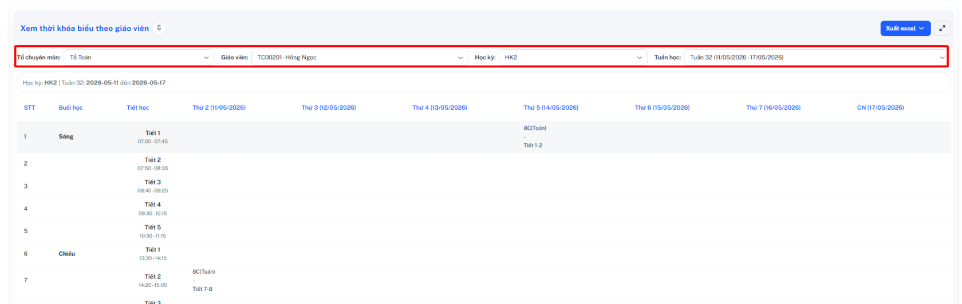Viewport: 962px width, 304px height.
Task: Click Tiết 2 cell at 14:20 - 15:05
Action: (x=153, y=281)
